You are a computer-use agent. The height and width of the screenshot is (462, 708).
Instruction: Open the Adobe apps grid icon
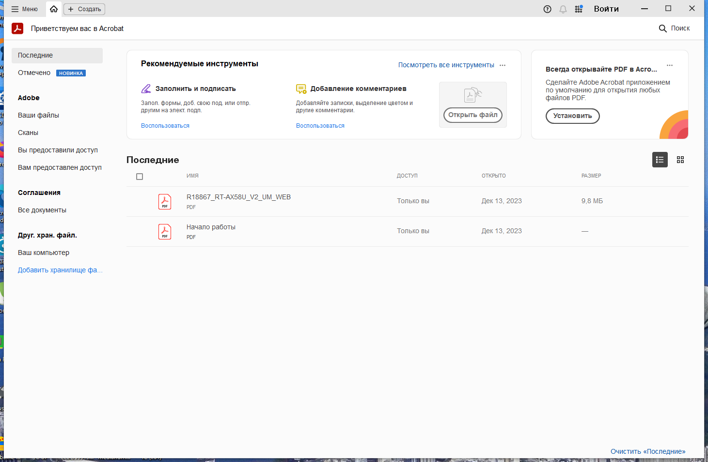[x=578, y=9]
